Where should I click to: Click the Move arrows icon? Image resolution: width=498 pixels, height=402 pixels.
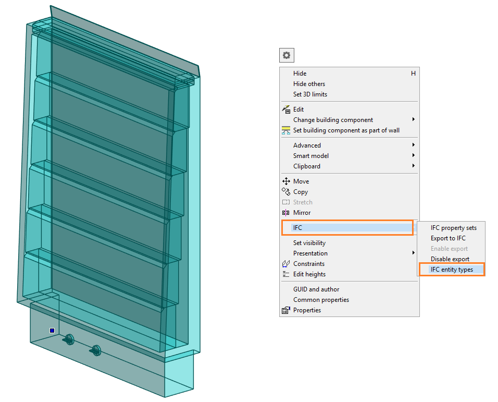pyautogui.click(x=286, y=181)
